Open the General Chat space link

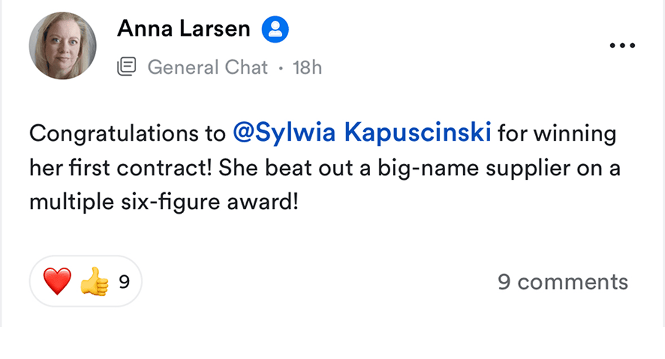[x=208, y=67]
